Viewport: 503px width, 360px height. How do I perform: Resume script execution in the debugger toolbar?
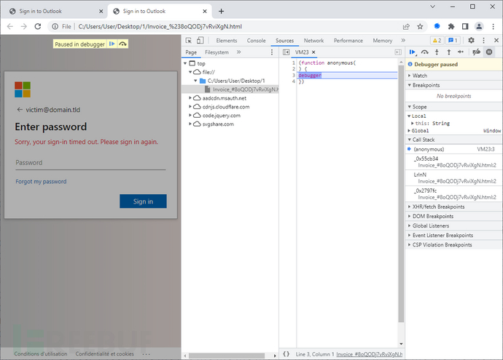tap(412, 52)
